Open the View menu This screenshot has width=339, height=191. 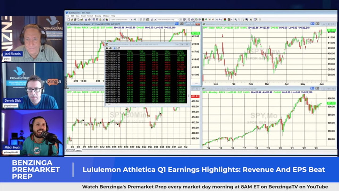click(78, 16)
